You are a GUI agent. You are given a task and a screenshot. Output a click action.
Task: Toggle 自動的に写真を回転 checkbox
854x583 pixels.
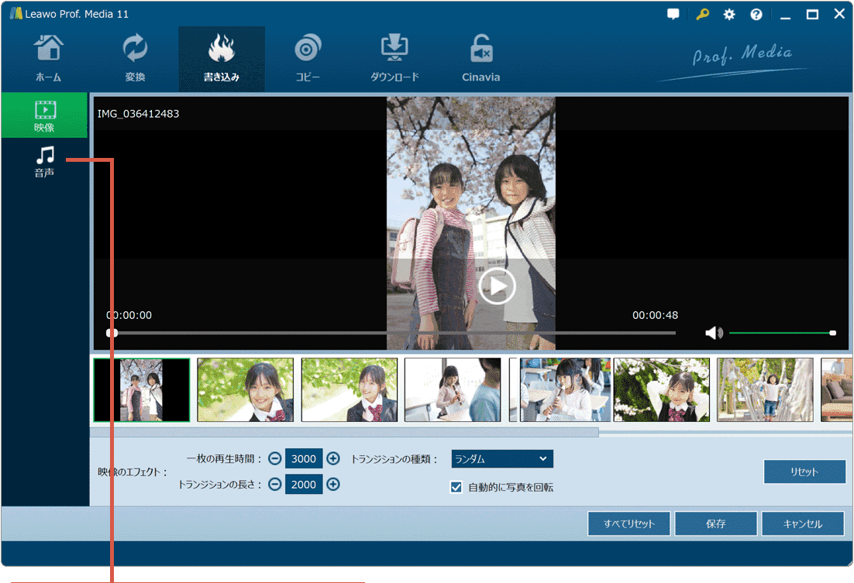click(456, 488)
